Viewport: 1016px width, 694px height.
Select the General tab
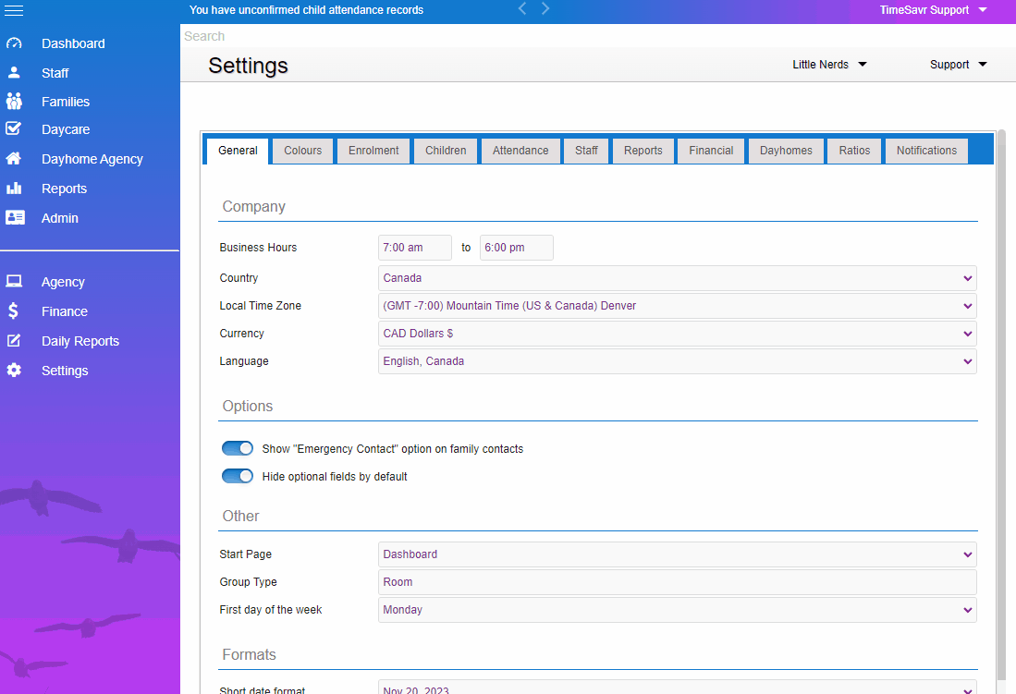[x=238, y=151]
